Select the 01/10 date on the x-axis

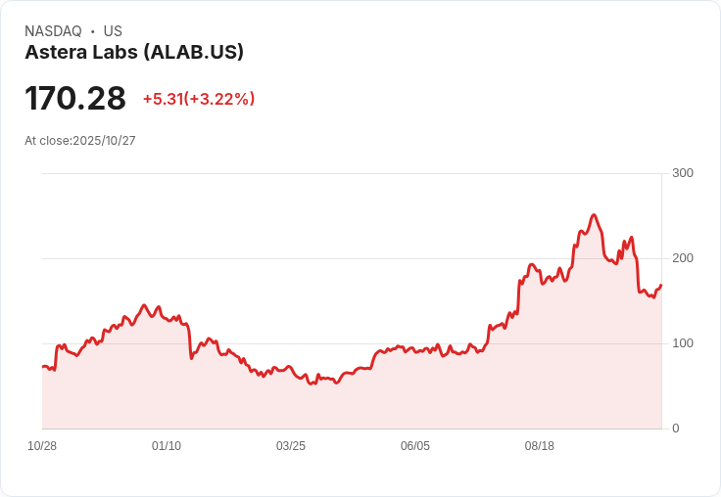coord(167,446)
